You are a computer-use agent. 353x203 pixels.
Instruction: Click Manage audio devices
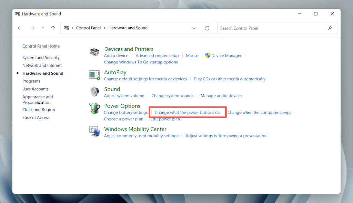pyautogui.click(x=221, y=96)
